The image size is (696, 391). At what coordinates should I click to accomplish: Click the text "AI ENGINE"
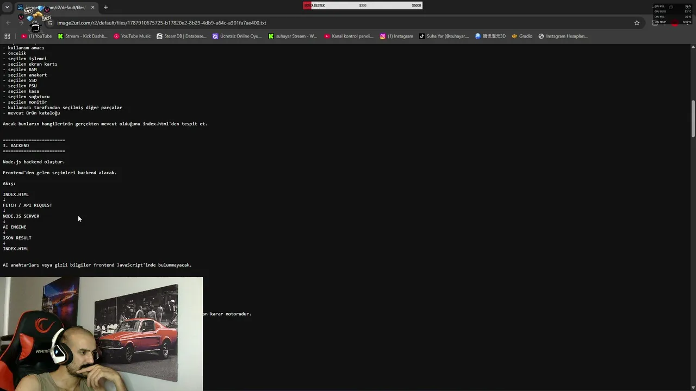[x=14, y=227]
